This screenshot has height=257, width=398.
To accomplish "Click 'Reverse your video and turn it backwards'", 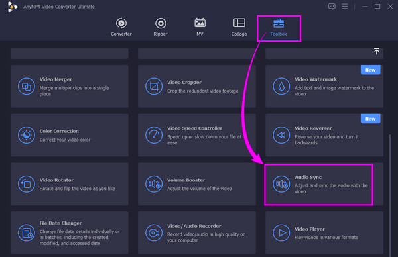I will (x=326, y=140).
